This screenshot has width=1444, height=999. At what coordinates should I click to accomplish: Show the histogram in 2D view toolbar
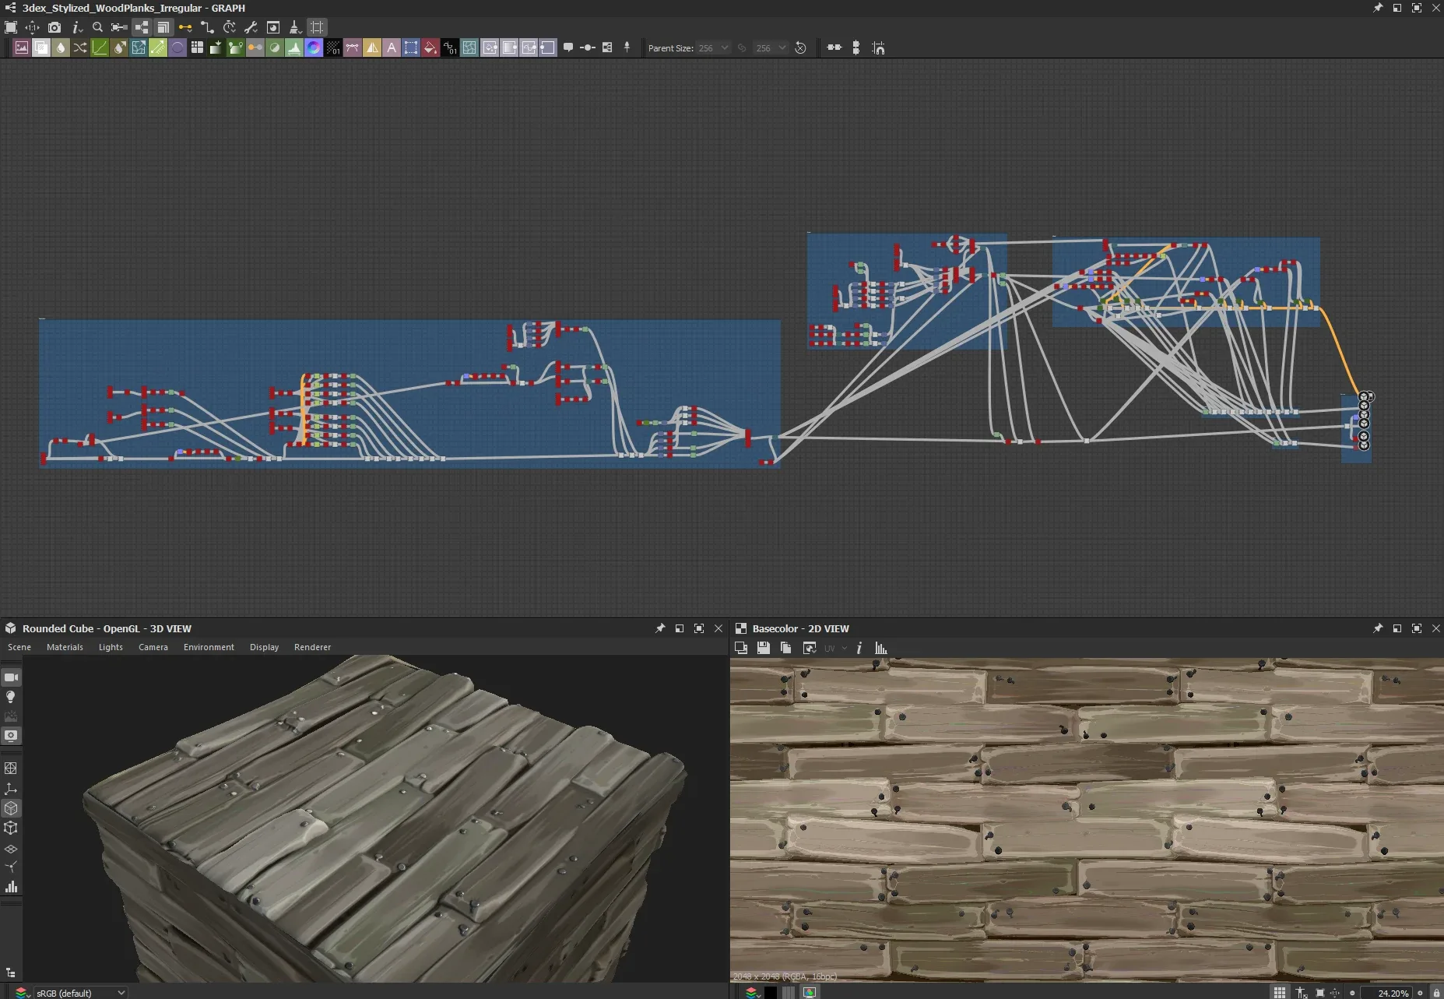coord(881,648)
